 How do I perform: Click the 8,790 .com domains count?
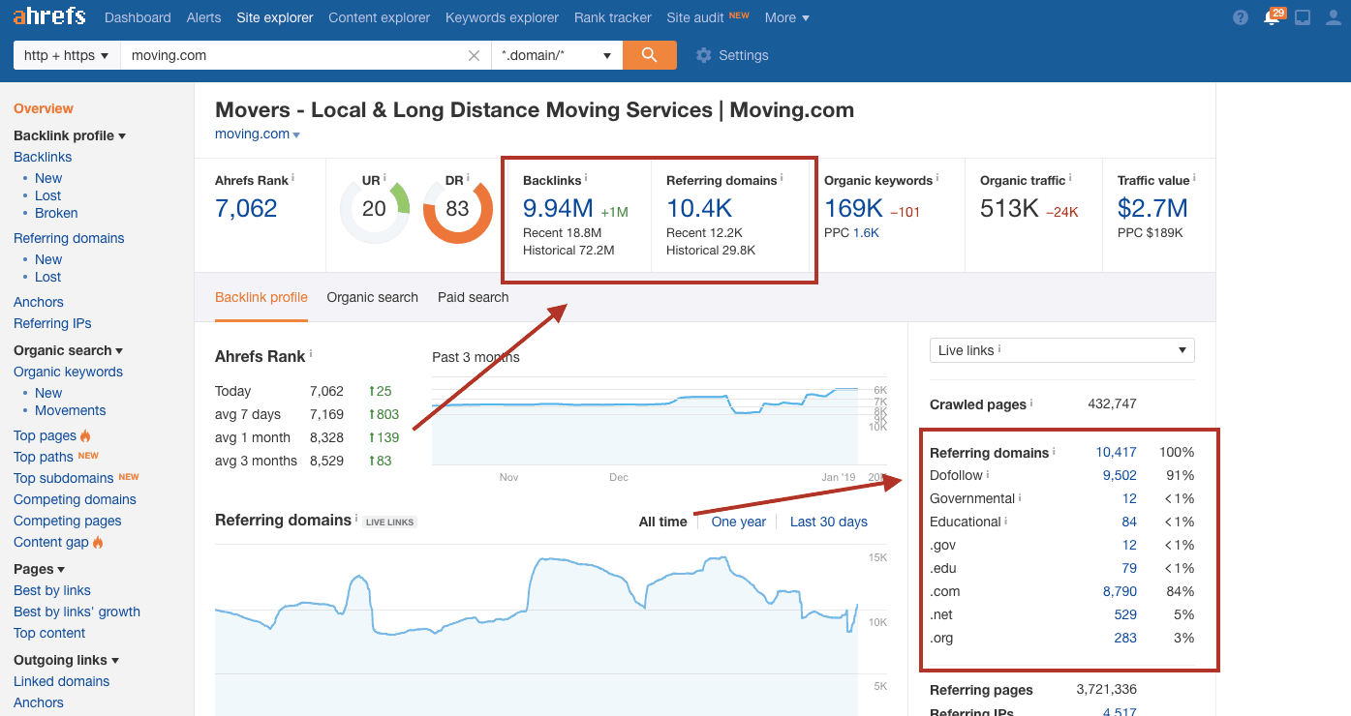tap(1120, 591)
